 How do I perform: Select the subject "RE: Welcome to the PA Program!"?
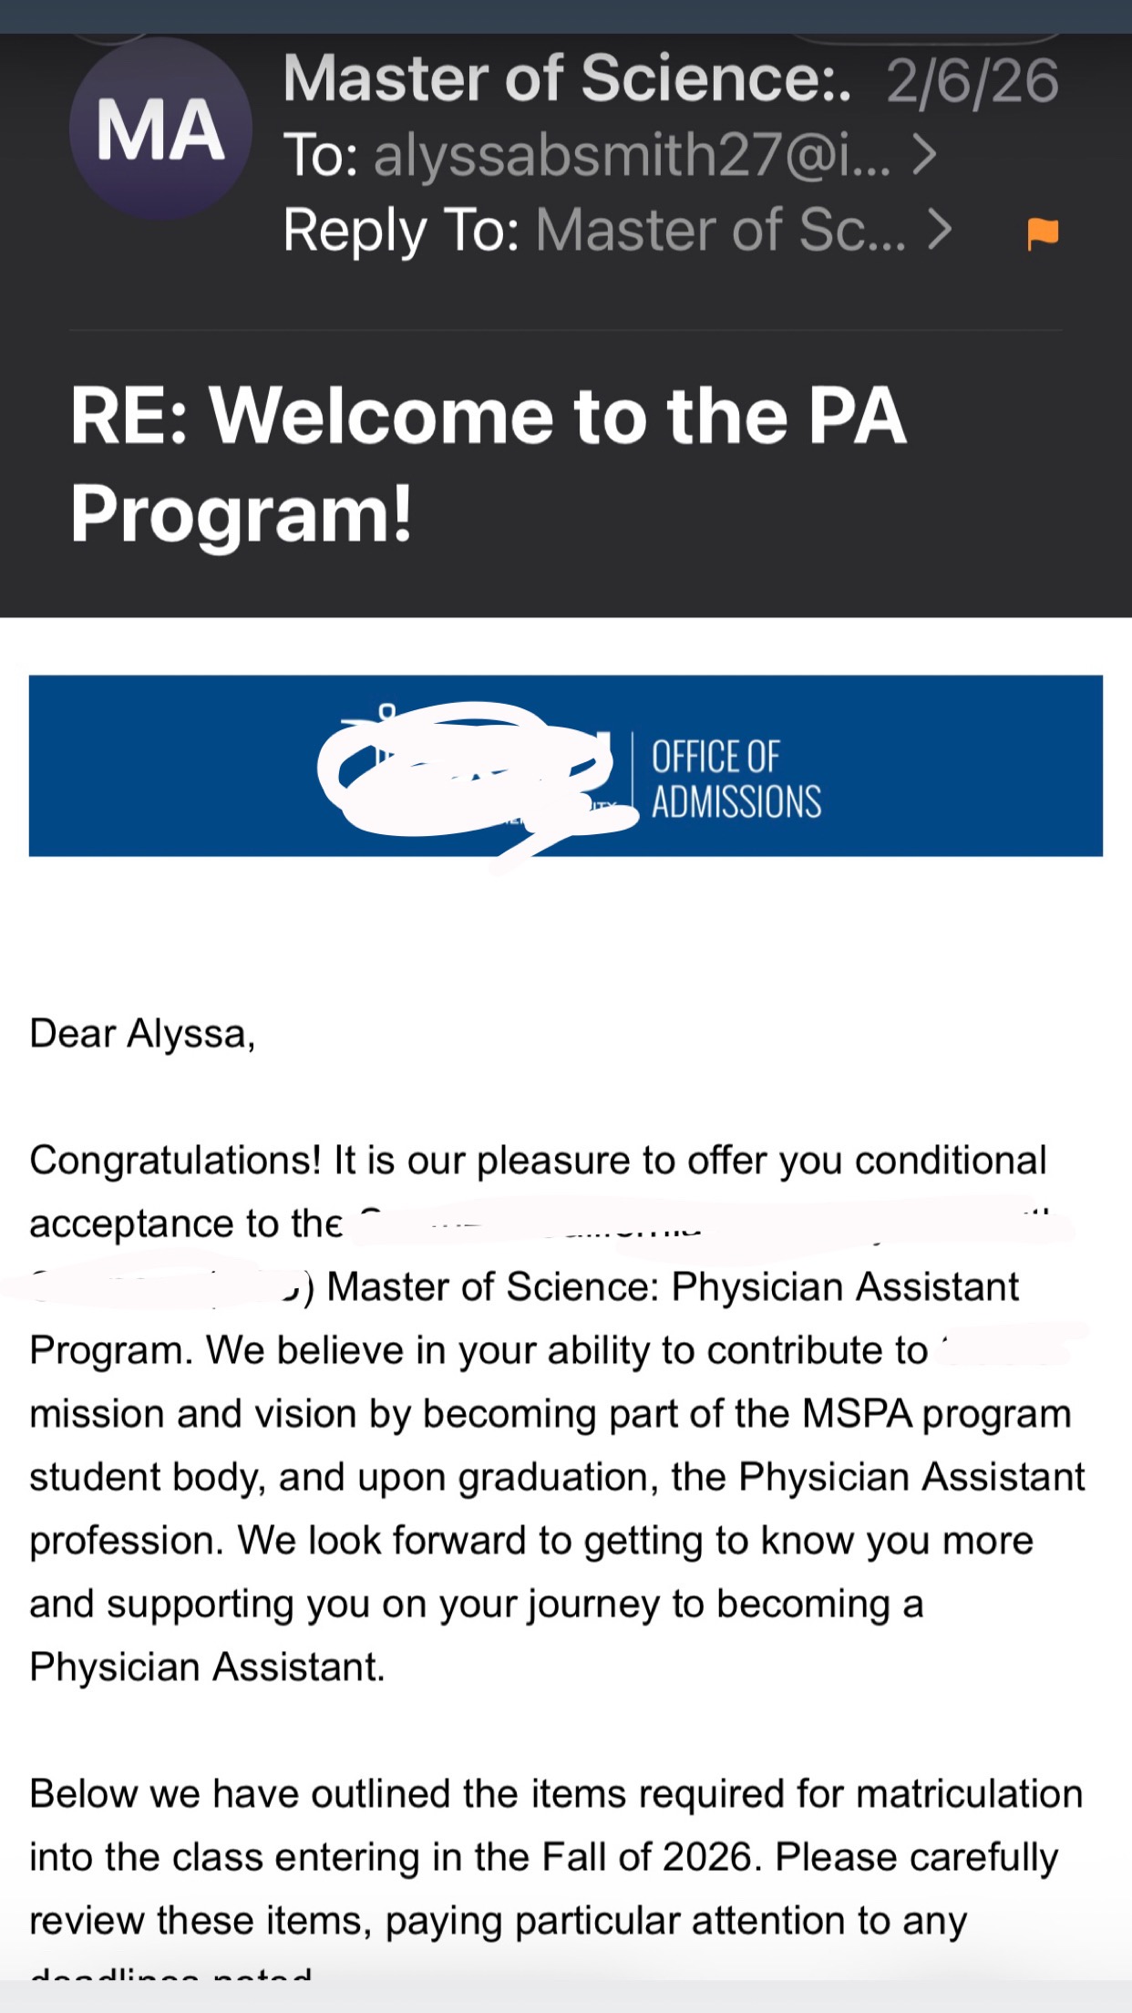488,463
